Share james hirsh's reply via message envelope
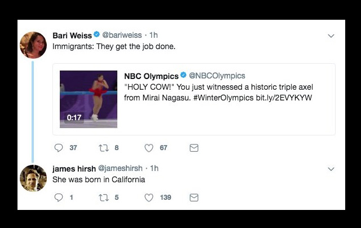 [x=194, y=198]
